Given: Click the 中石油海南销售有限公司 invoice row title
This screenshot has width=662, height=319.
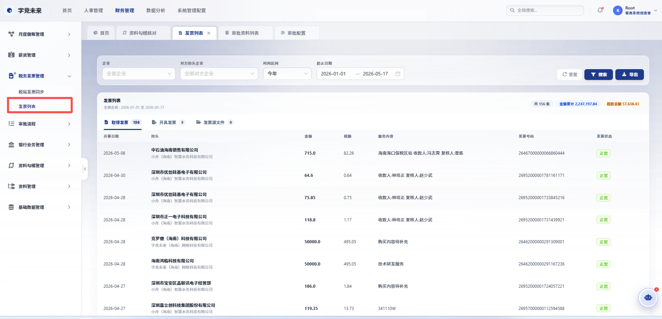Looking at the screenshot, I should point(175,150).
